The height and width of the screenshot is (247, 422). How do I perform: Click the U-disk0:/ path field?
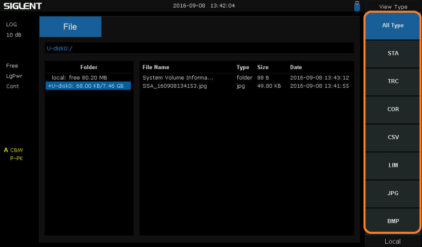pos(199,48)
